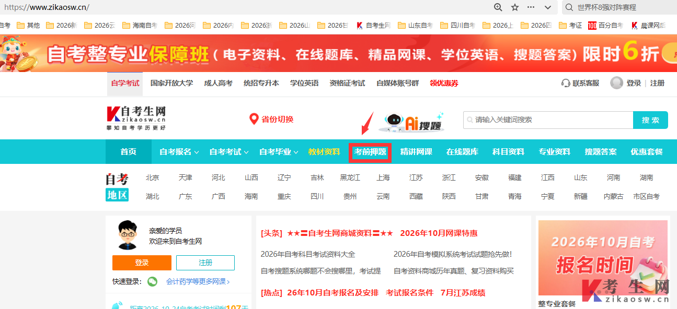Expand the 自考毕业 dropdown menu
Screen dimensions: 677x309
(279, 152)
